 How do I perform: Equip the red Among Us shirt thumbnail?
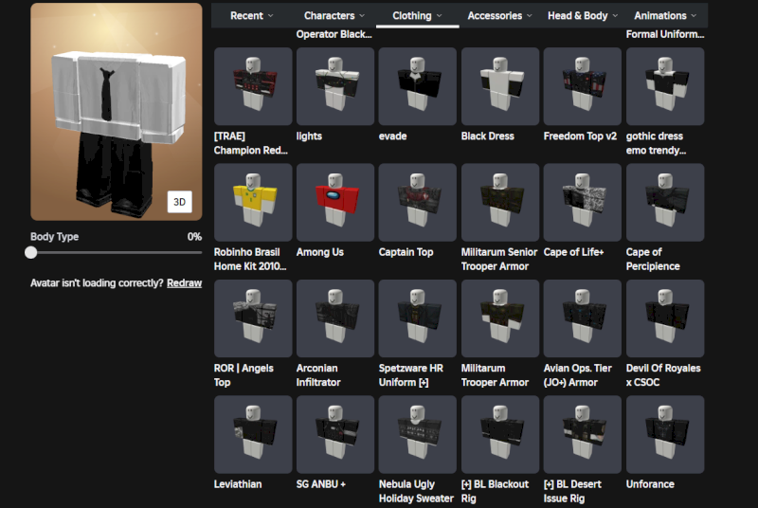click(x=335, y=202)
